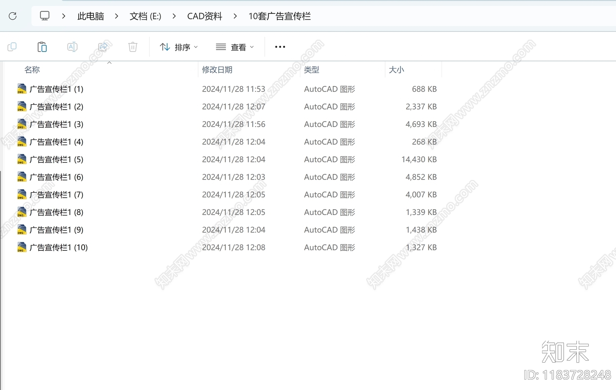Expand chevron after the computer icon
This screenshot has height=390, width=616.
(64, 16)
